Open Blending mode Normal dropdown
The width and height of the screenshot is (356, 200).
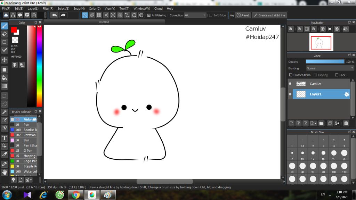click(330, 68)
